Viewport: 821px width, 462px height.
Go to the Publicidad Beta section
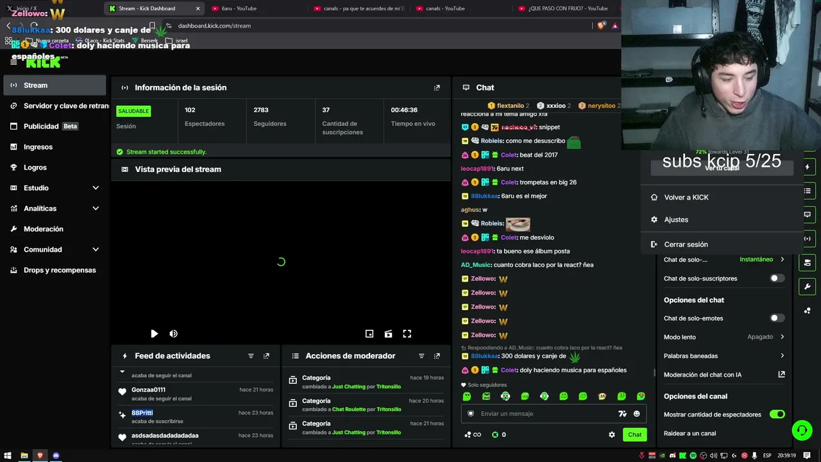[x=55, y=126]
